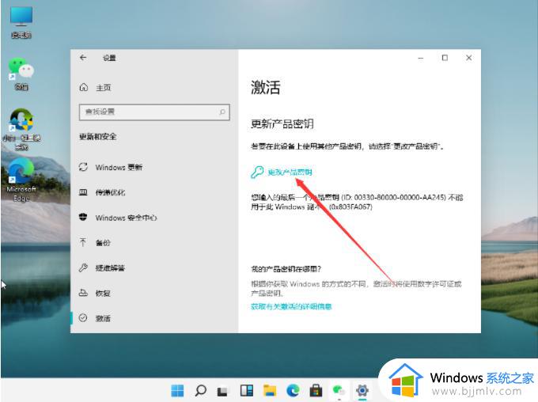
Task: Click the search magnifier in settings box
Action: (222, 112)
